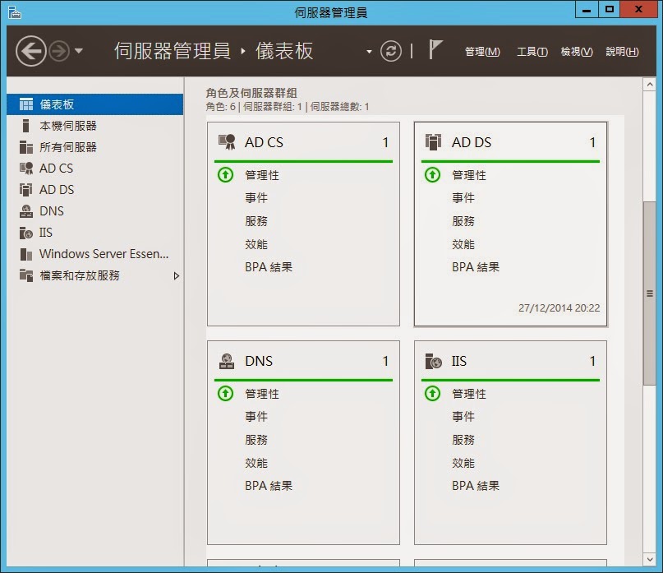Screen dimensions: 663x573
Task: Click the scrollbar up arrow
Action: coord(650,85)
